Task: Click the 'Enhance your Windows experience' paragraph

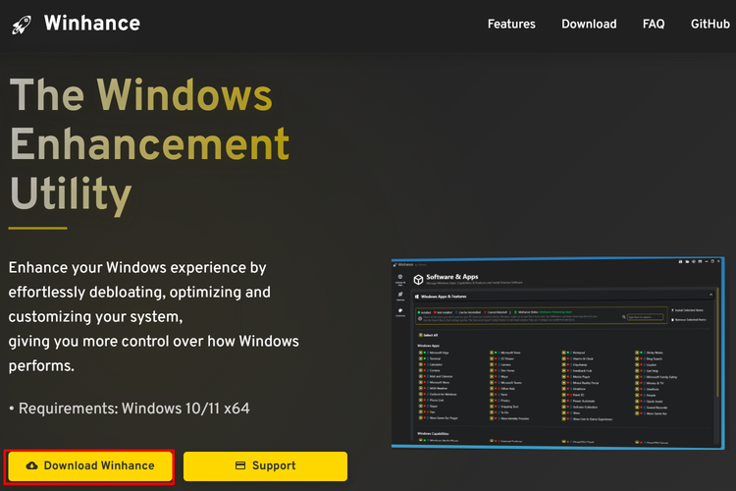Action: [x=153, y=316]
